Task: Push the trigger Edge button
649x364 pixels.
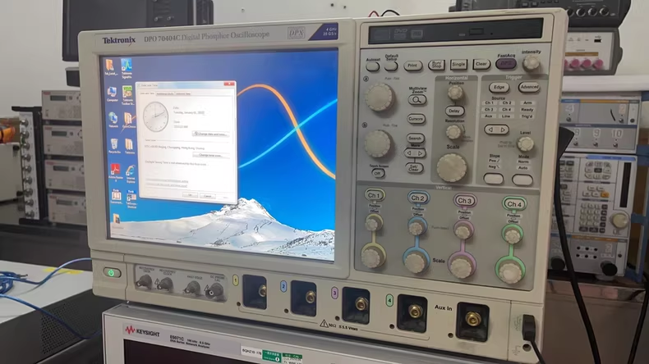Action: (x=499, y=87)
